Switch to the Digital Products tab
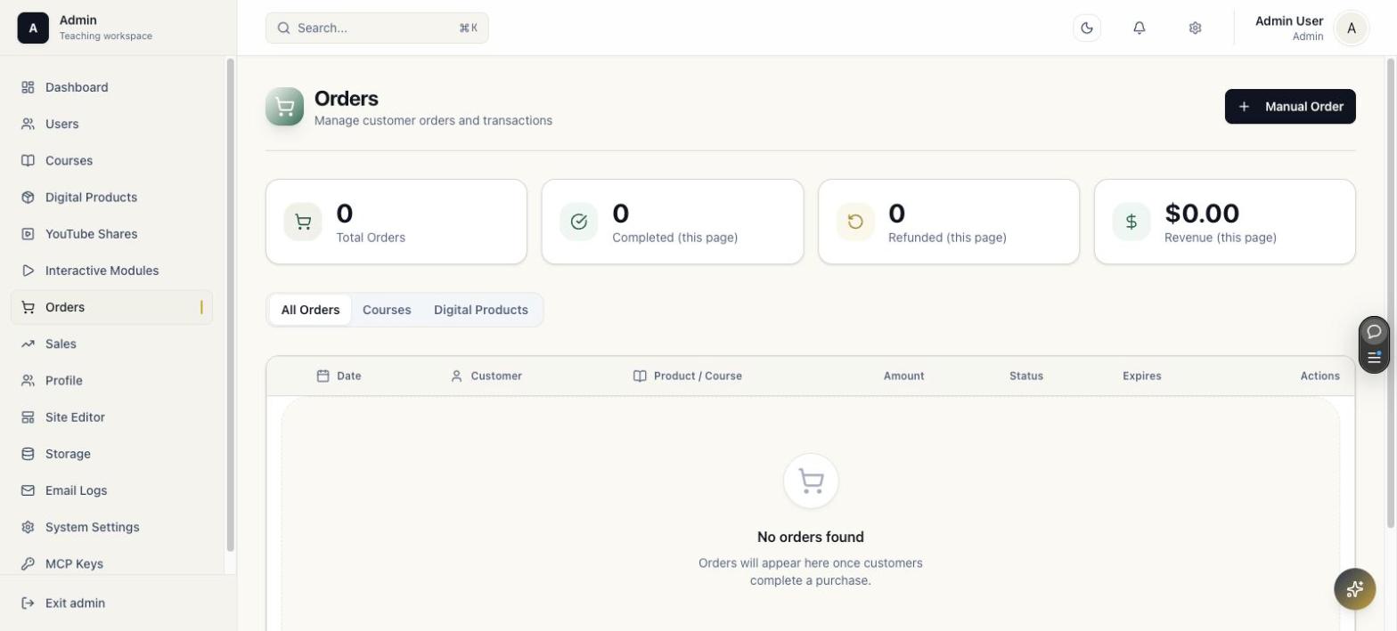The image size is (1397, 631). 481,310
